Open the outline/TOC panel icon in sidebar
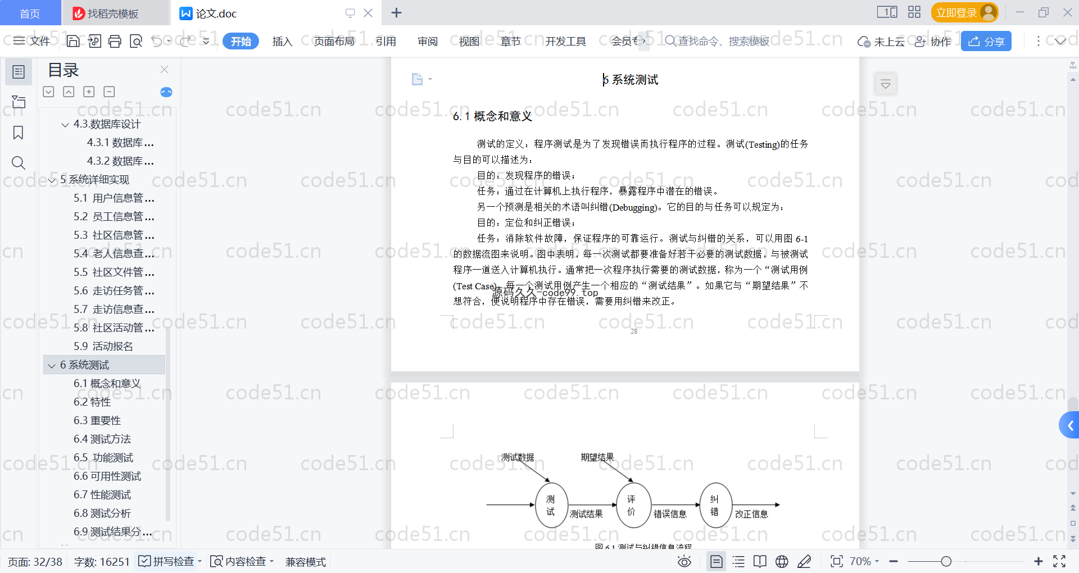This screenshot has height=573, width=1079. coord(19,72)
